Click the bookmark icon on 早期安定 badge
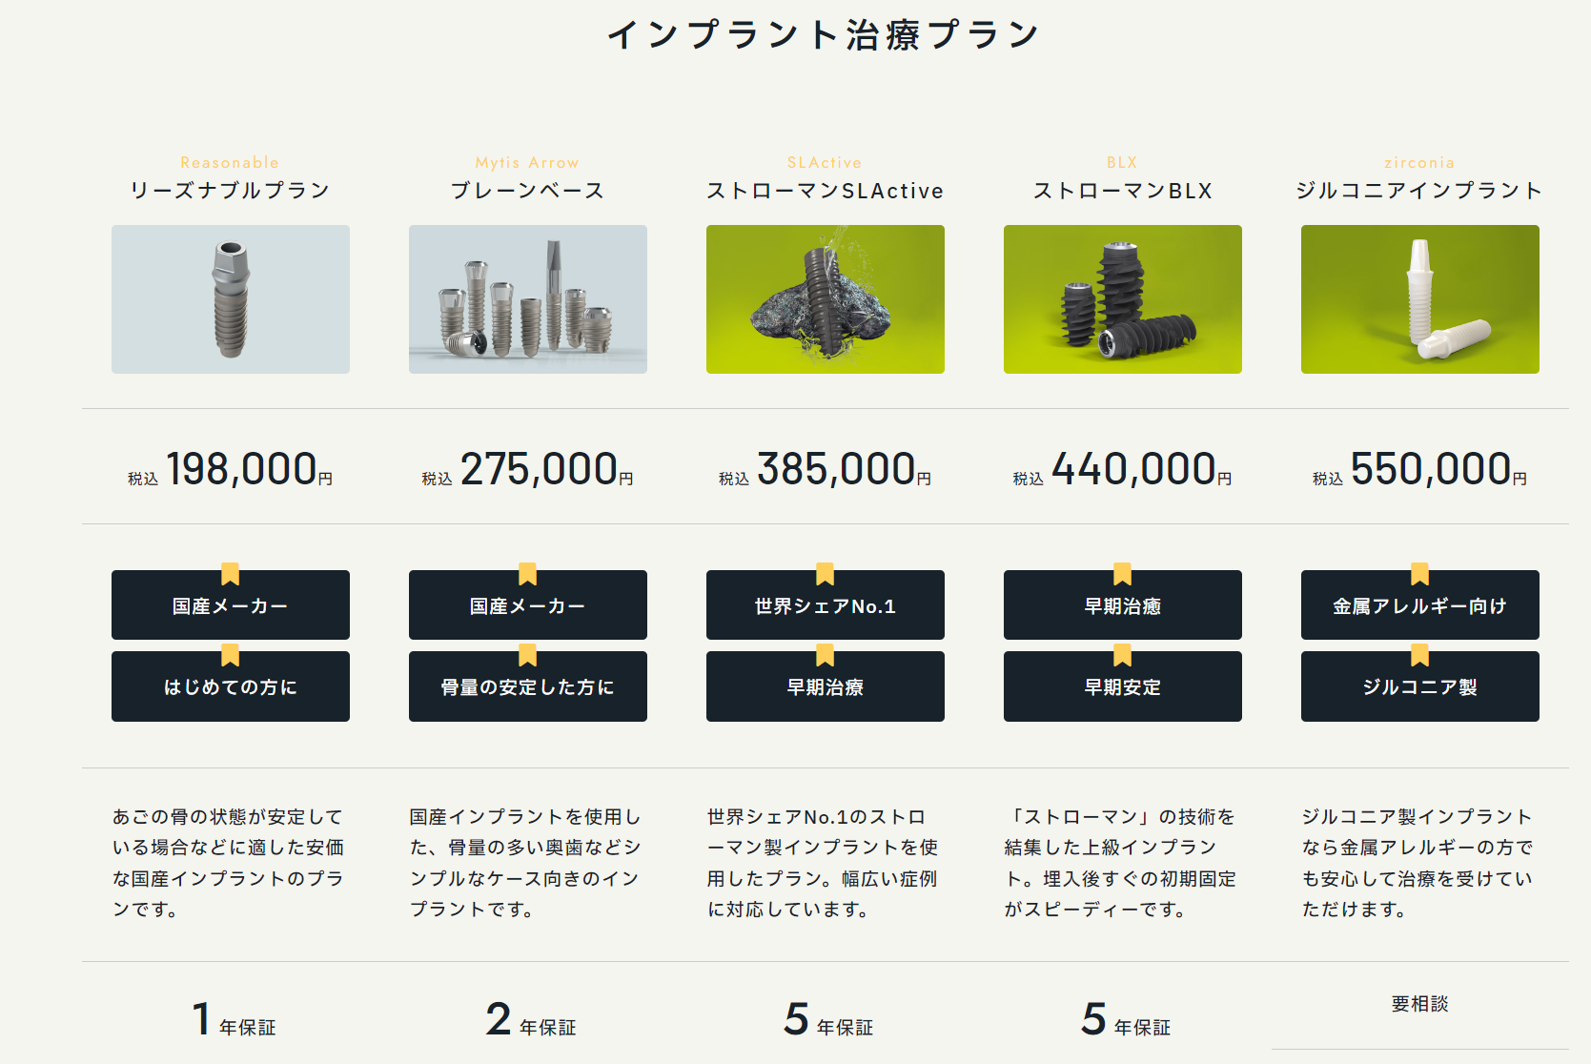 (1122, 656)
